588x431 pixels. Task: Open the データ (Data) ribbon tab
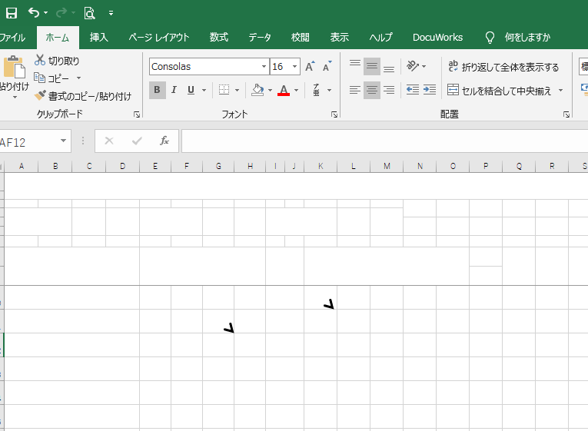point(260,37)
